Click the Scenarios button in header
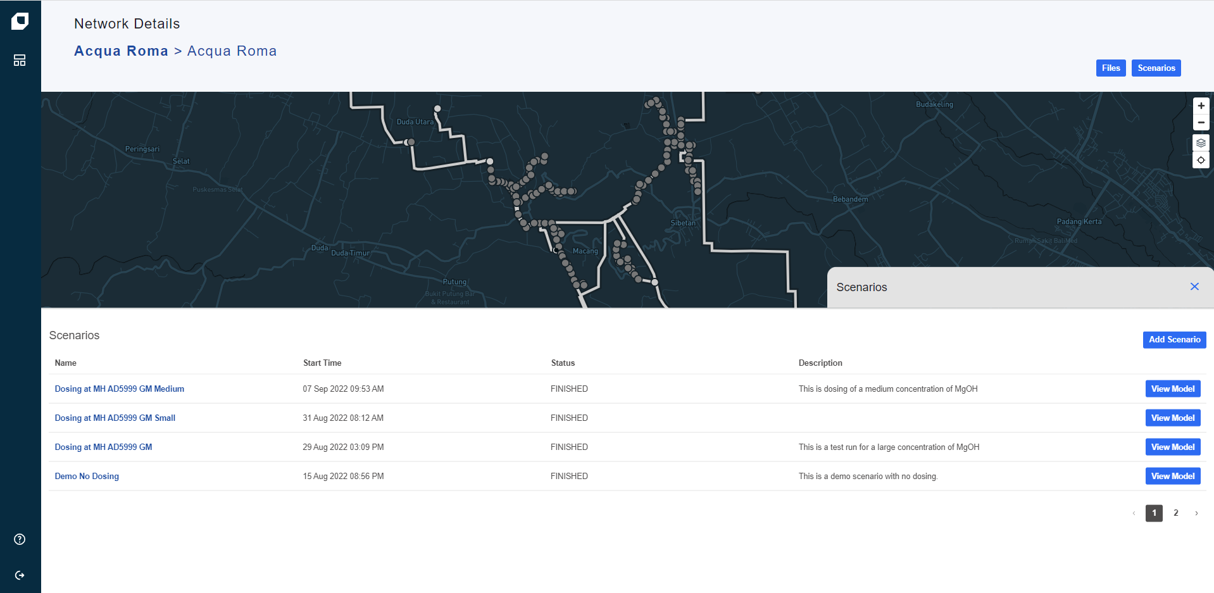 (1156, 68)
